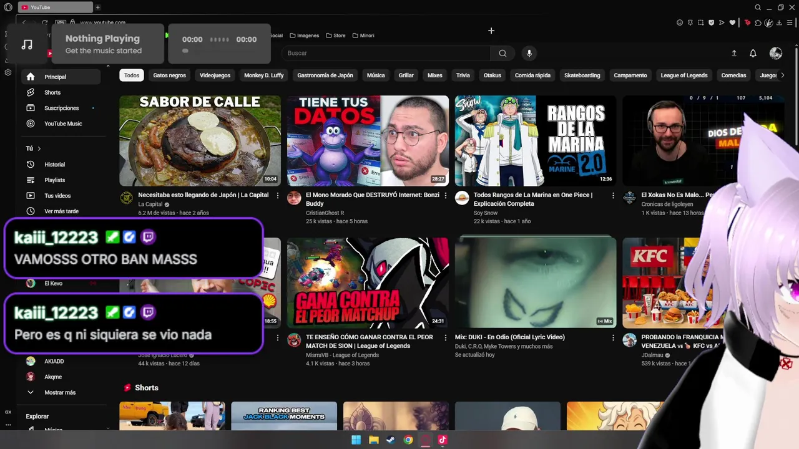Select the Videojuegos filter chip
The image size is (799, 449).
tap(215, 75)
